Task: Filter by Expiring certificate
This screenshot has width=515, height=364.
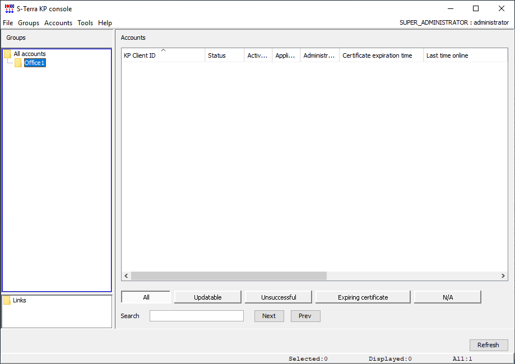Action: (363, 297)
